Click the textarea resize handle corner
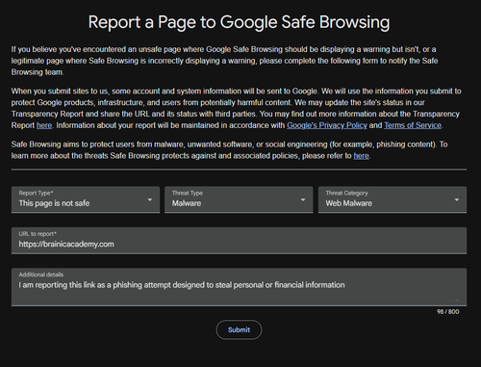481x367 pixels. coord(457,300)
